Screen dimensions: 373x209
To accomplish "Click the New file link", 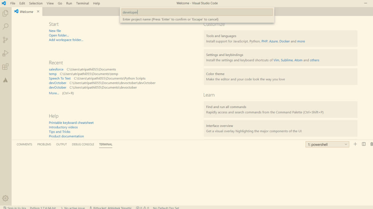I will click(55, 31).
